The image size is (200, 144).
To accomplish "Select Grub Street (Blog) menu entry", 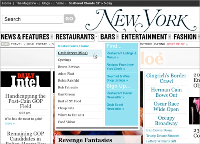I will (73, 53).
